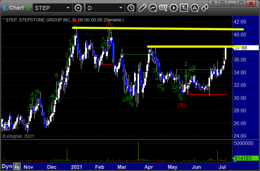The width and height of the screenshot is (260, 171).
Task: Click the fc lock icon beside Dyn
Action: [17, 166]
